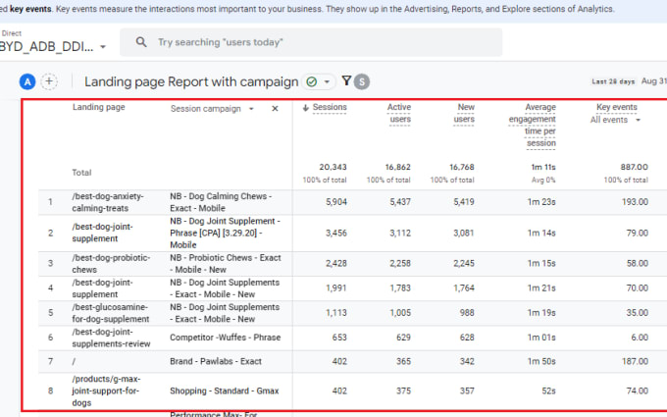This screenshot has width=667, height=417.
Task: Click the blue A comparison avatar
Action: point(27,81)
